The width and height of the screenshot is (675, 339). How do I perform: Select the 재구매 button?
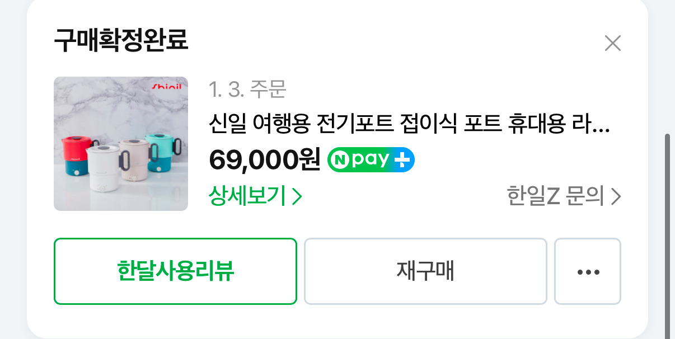coord(425,271)
